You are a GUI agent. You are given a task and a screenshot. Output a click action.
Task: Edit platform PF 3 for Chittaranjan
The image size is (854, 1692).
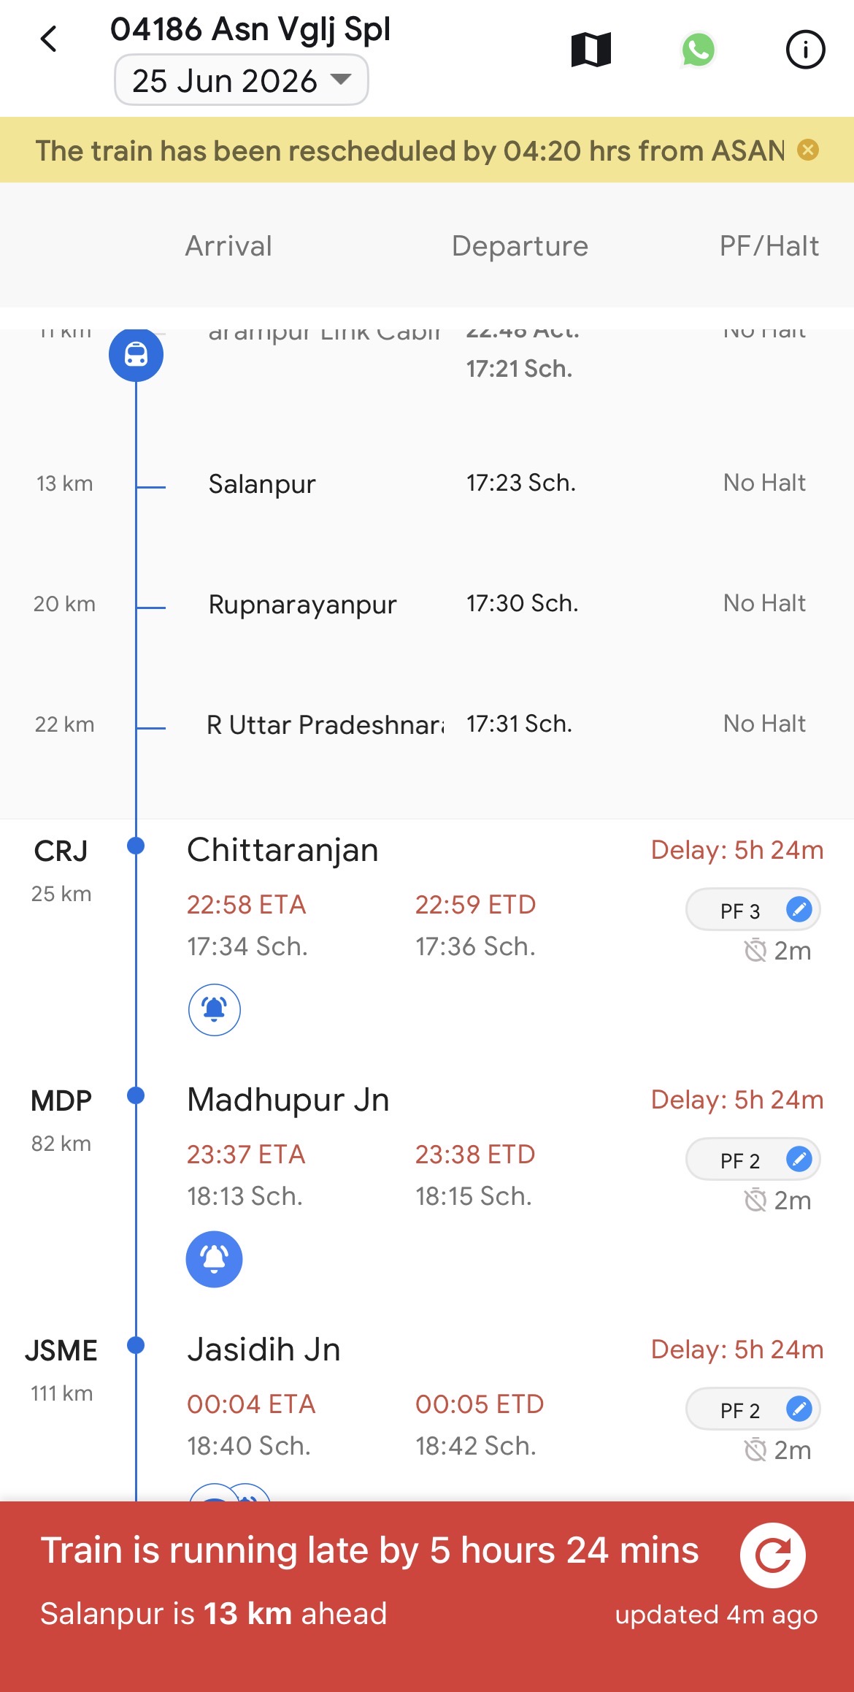click(799, 910)
